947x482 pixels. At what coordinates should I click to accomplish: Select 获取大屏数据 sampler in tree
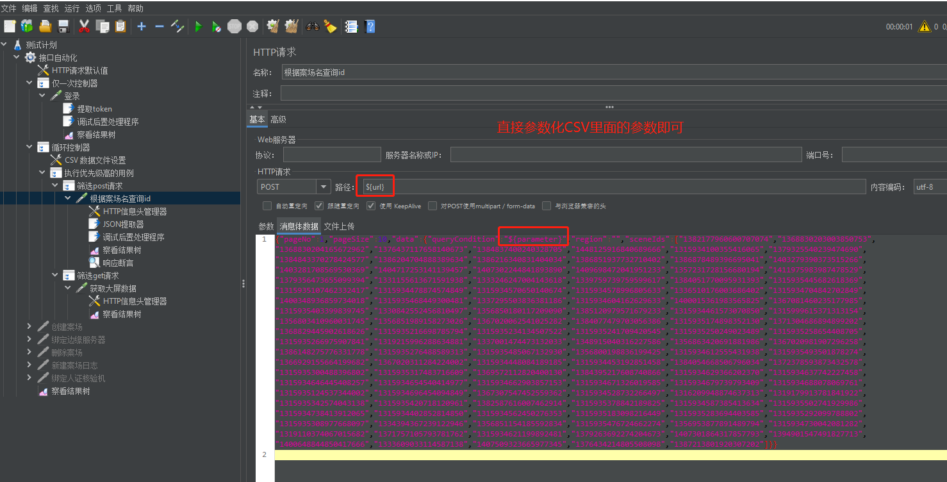tap(113, 288)
